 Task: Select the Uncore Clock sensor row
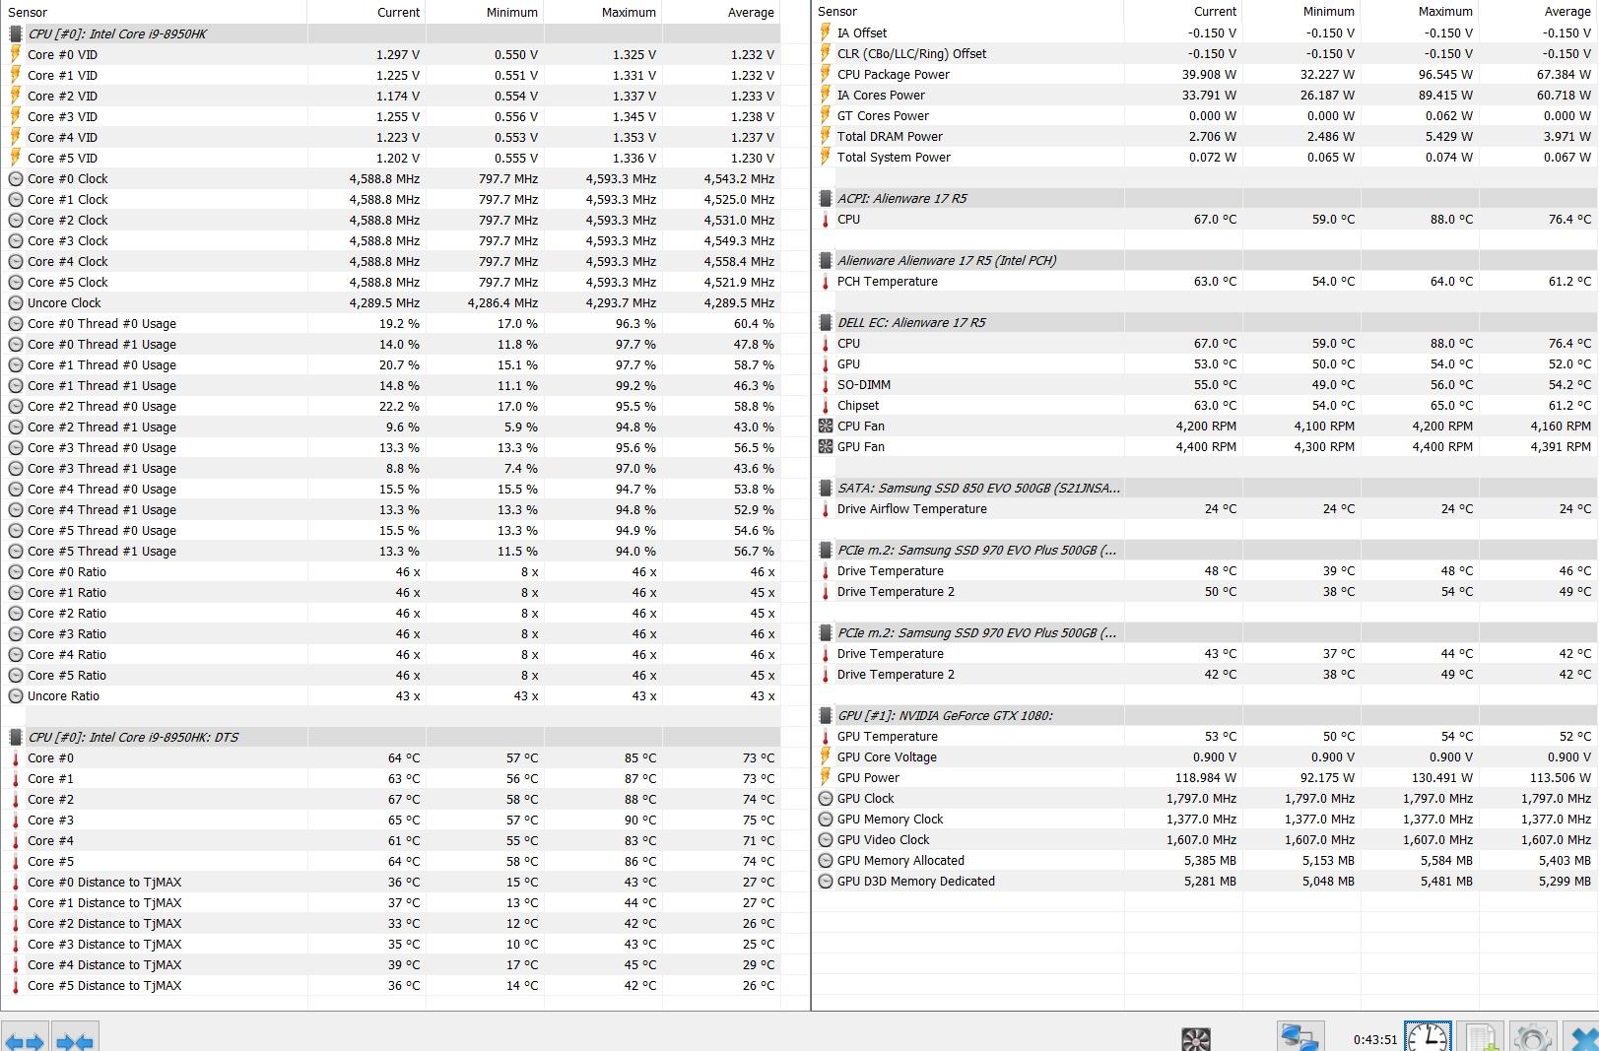coord(64,302)
